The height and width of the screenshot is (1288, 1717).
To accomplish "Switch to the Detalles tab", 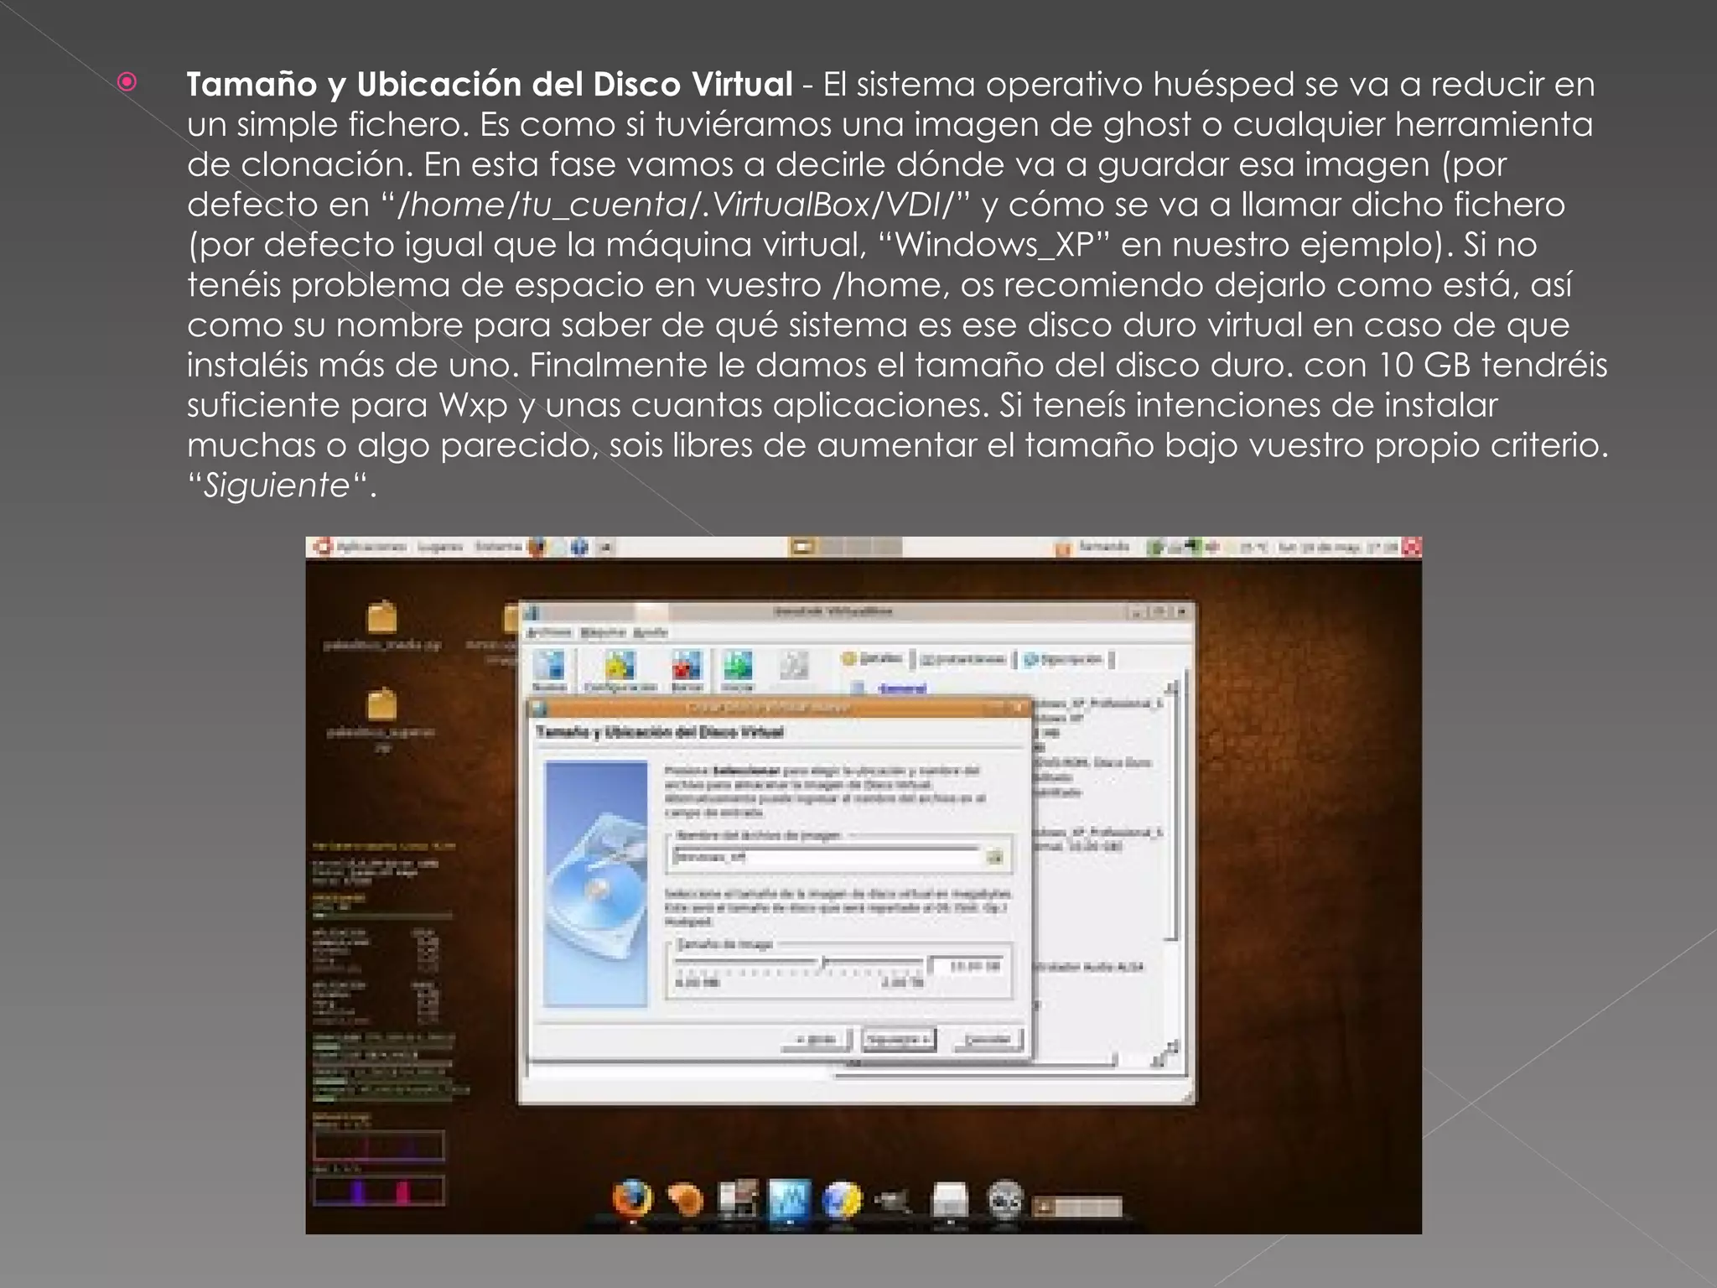I will (874, 659).
